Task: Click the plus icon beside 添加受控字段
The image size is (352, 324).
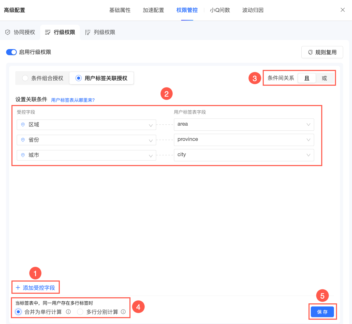Action: [18, 288]
